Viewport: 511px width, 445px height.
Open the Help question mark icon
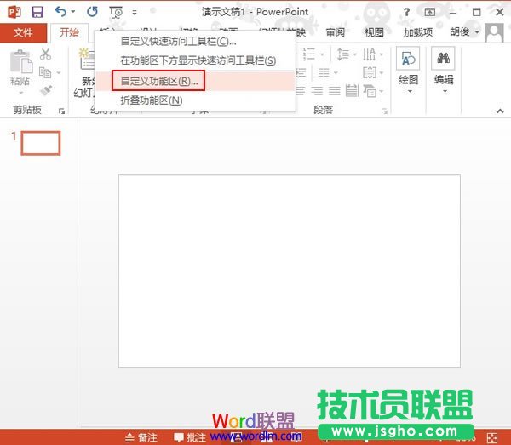click(x=406, y=13)
